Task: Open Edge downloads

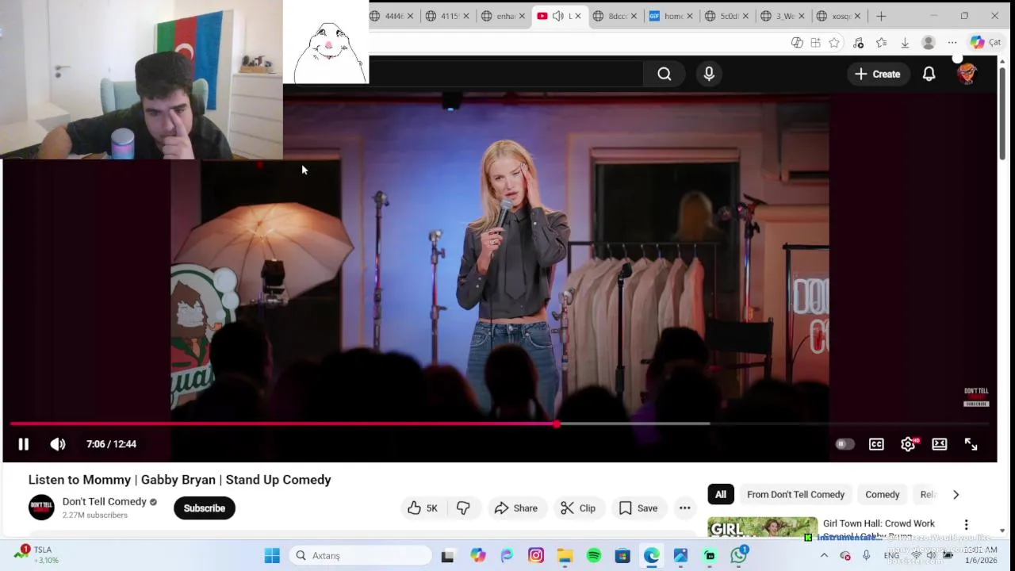Action: point(905,43)
